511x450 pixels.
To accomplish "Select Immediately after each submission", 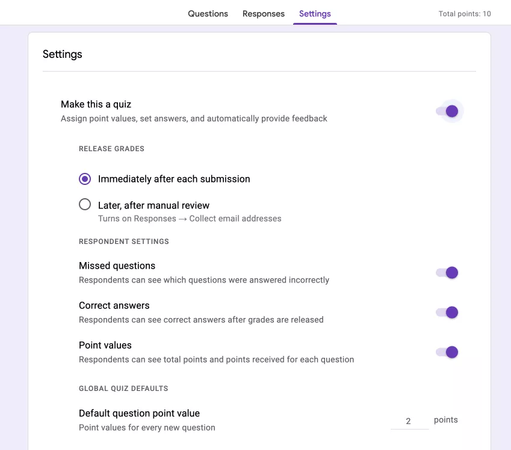I will tap(84, 179).
